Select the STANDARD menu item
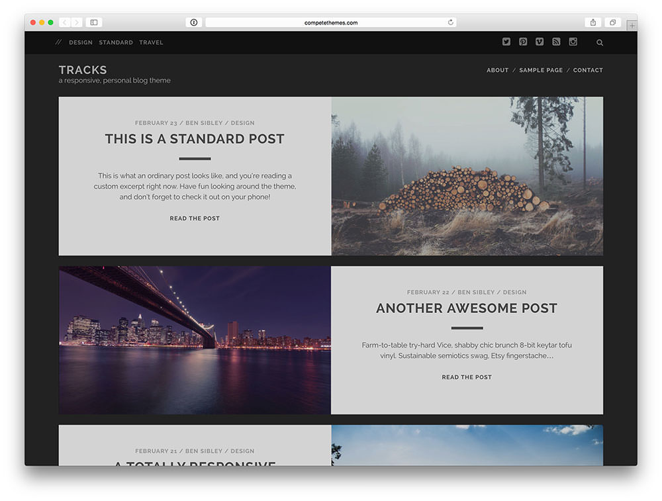 [116, 42]
